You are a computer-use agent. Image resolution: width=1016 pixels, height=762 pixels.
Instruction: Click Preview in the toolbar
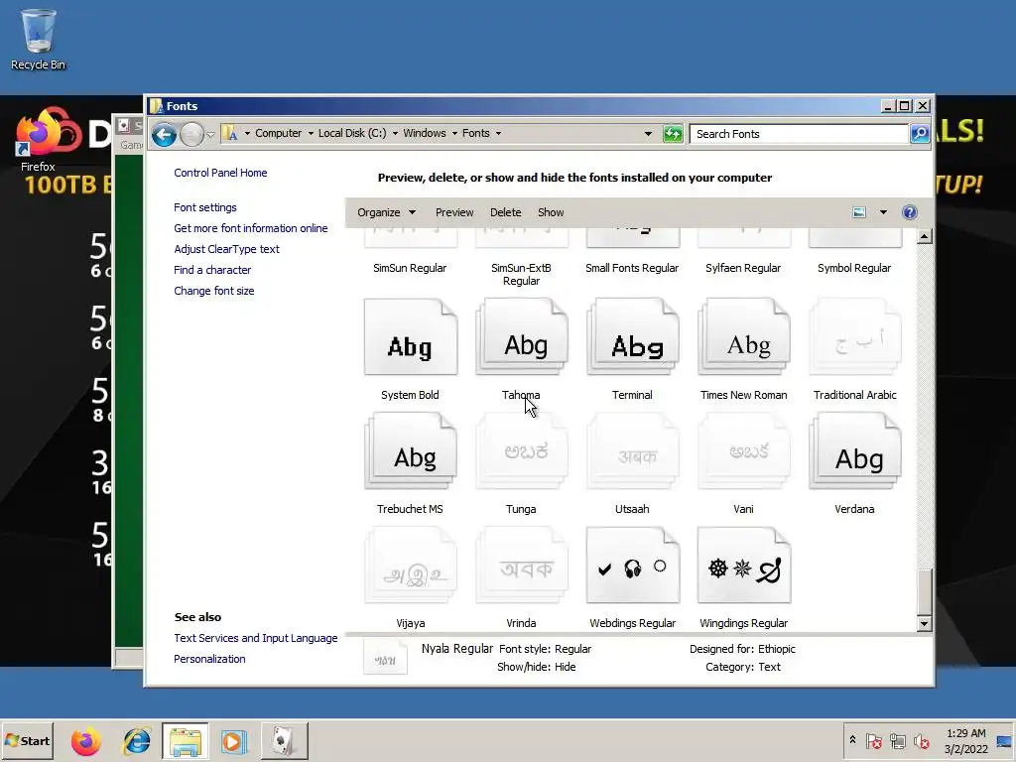tap(454, 212)
